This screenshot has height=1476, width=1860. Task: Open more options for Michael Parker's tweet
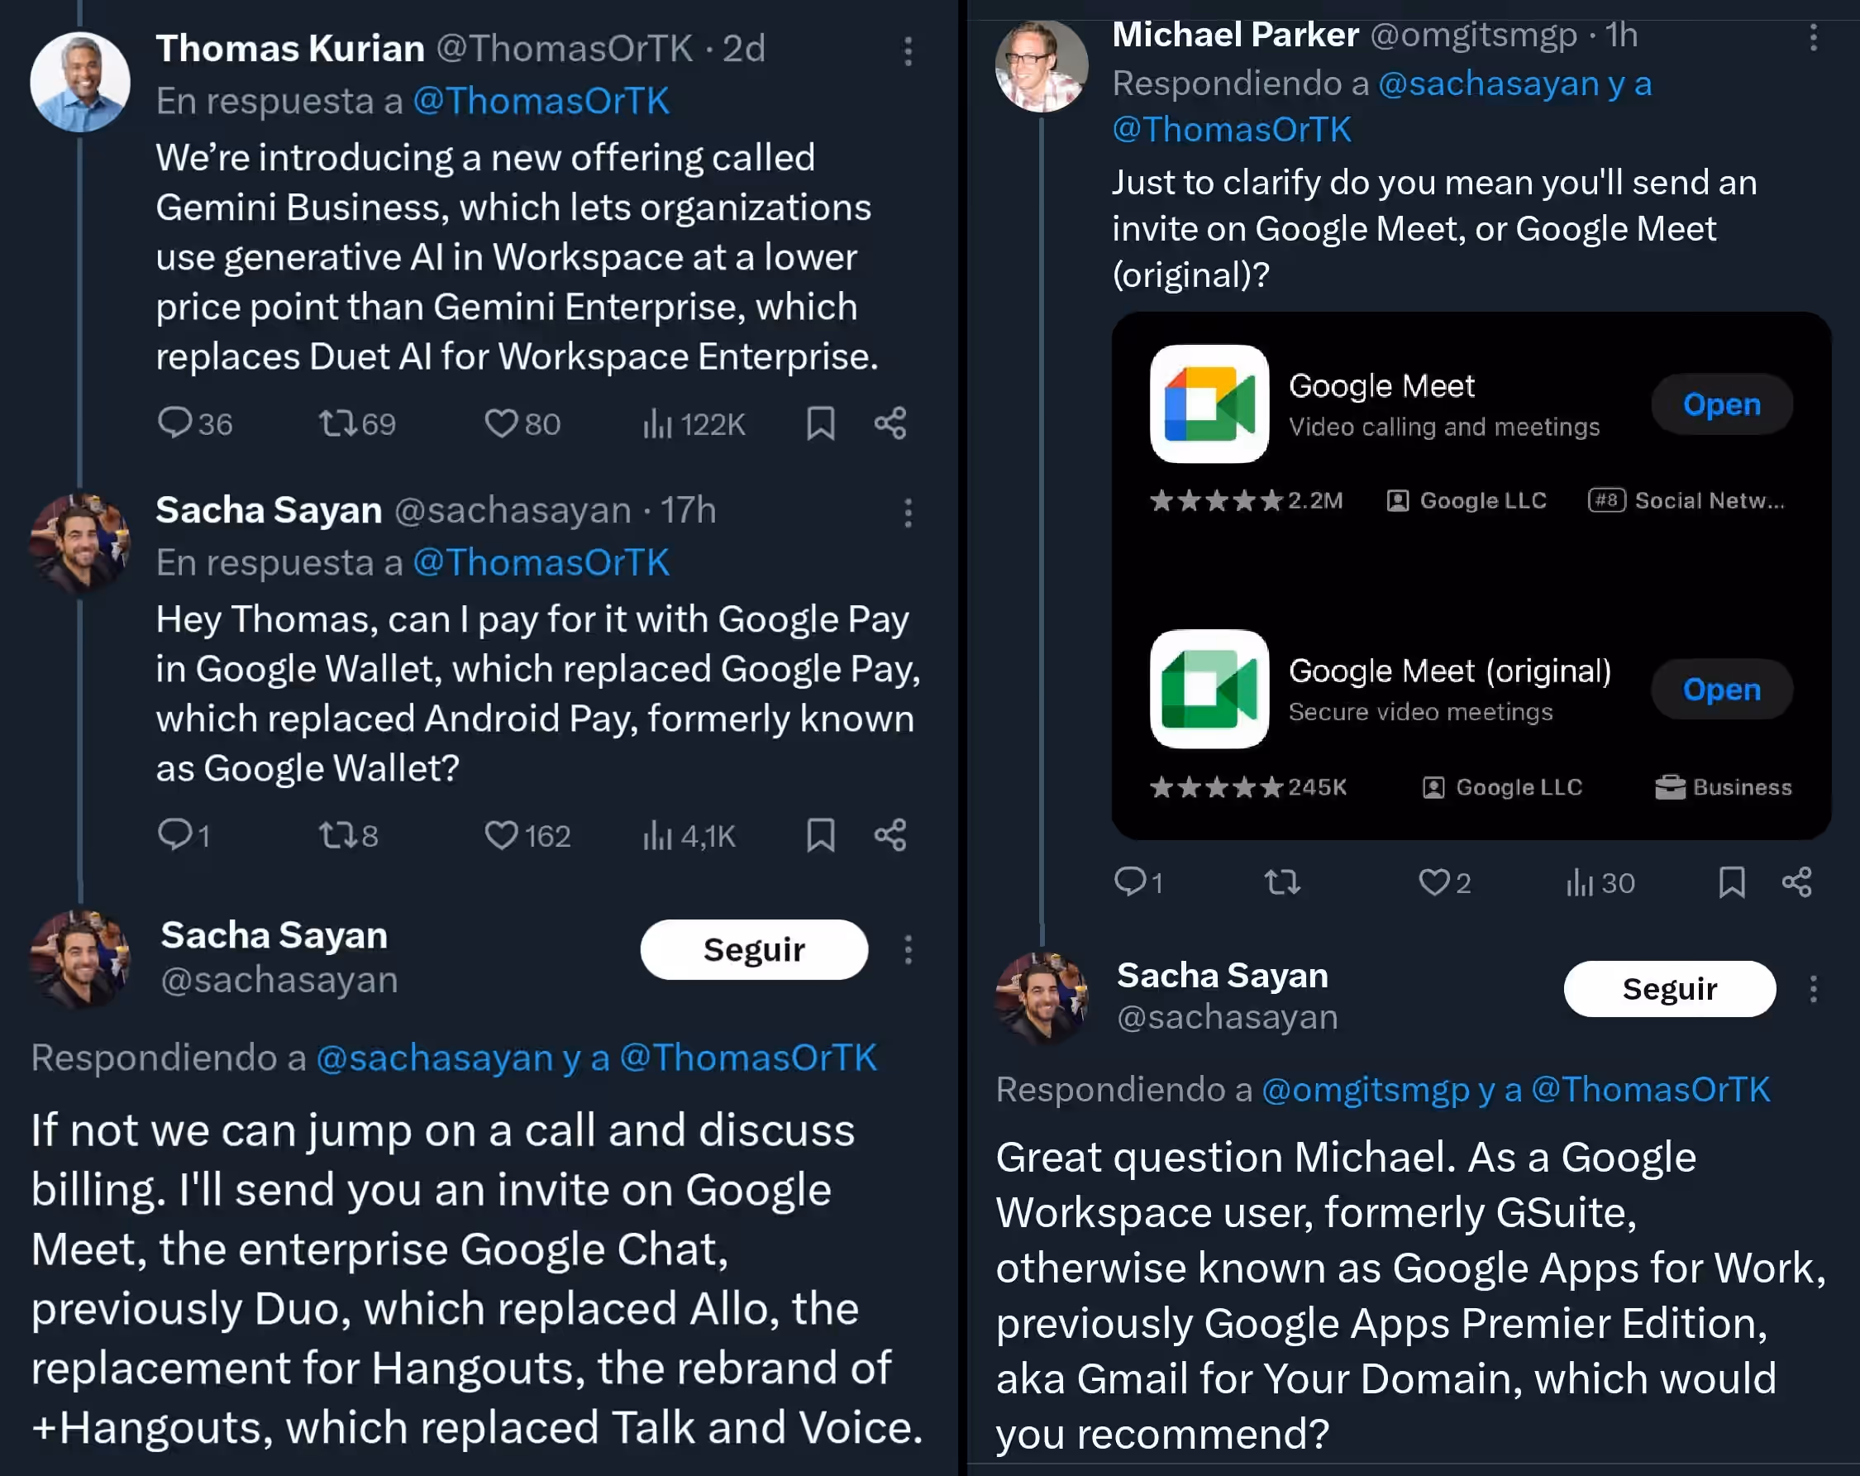[x=1814, y=37]
